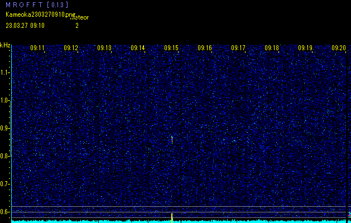The width and height of the screenshot is (351, 223).
Task: Click the 09:14 time axis label
Action: 138,48
